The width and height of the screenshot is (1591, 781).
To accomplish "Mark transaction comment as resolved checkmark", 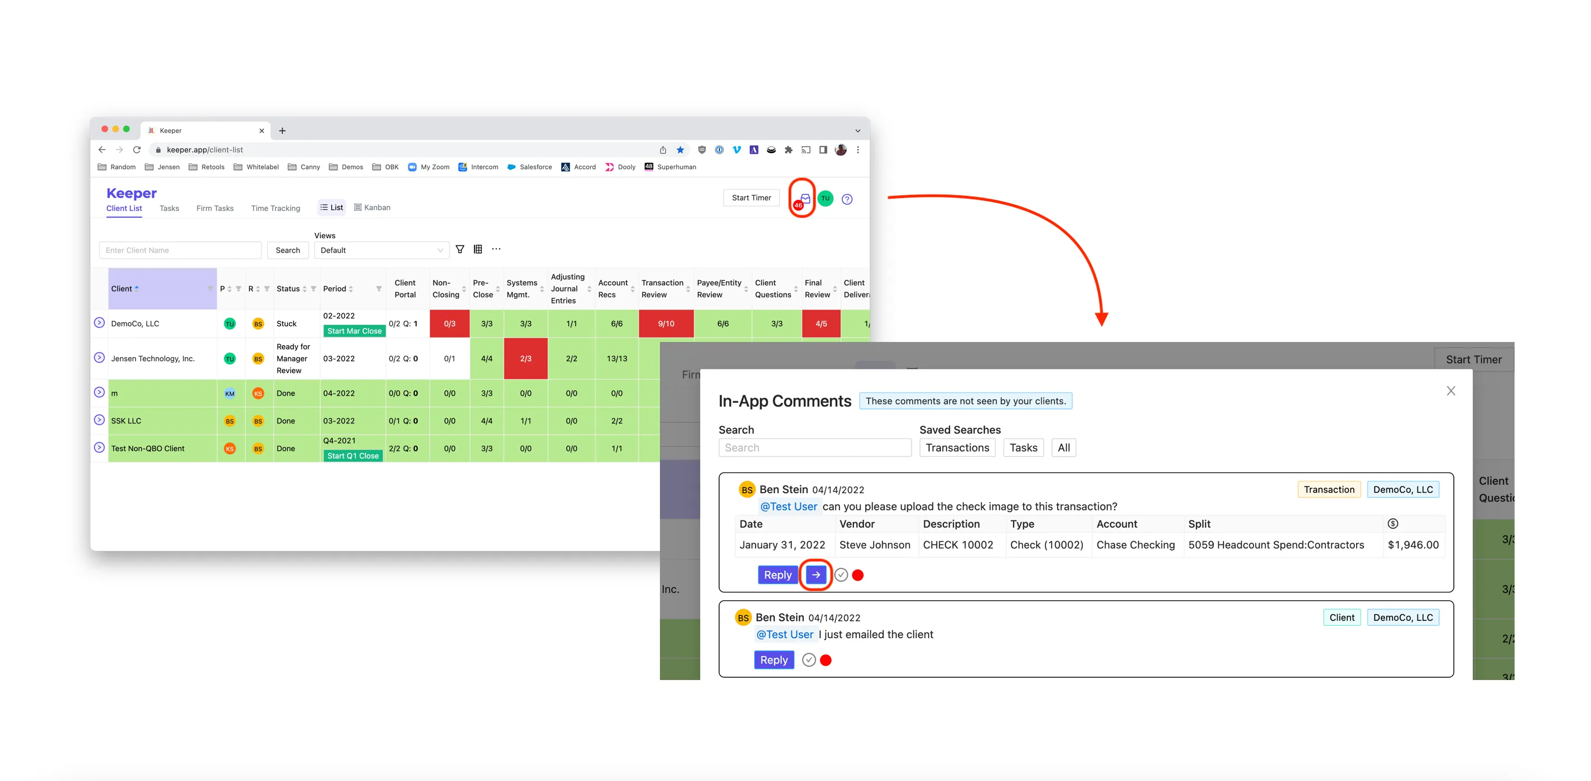I will click(x=841, y=575).
